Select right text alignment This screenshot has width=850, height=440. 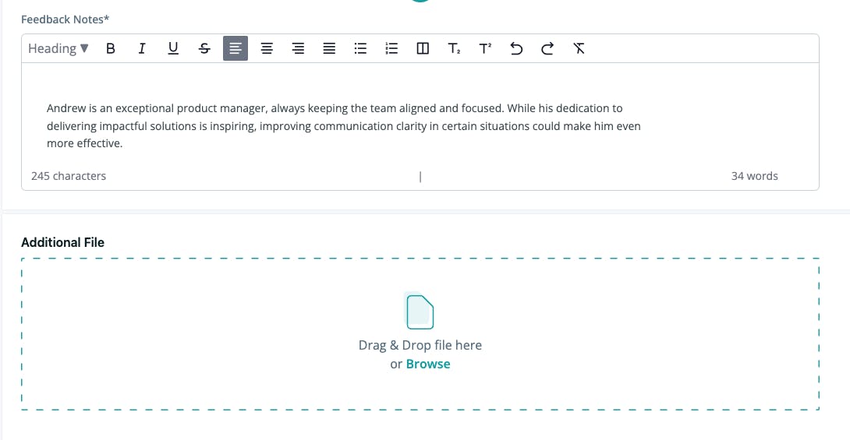pyautogui.click(x=298, y=48)
